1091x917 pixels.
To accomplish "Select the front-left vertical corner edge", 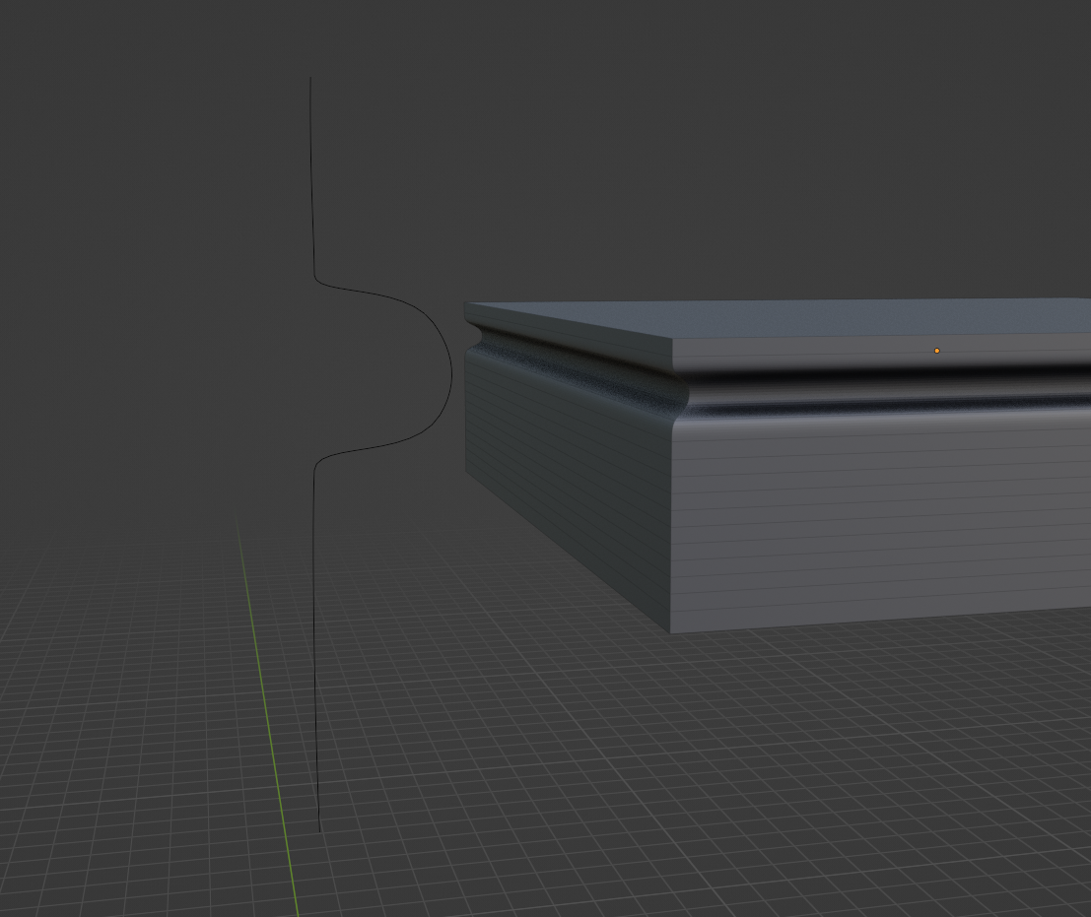I will click(671, 521).
